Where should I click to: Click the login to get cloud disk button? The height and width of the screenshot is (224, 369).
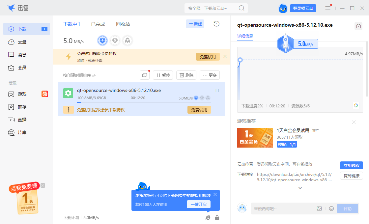(x=303, y=8)
